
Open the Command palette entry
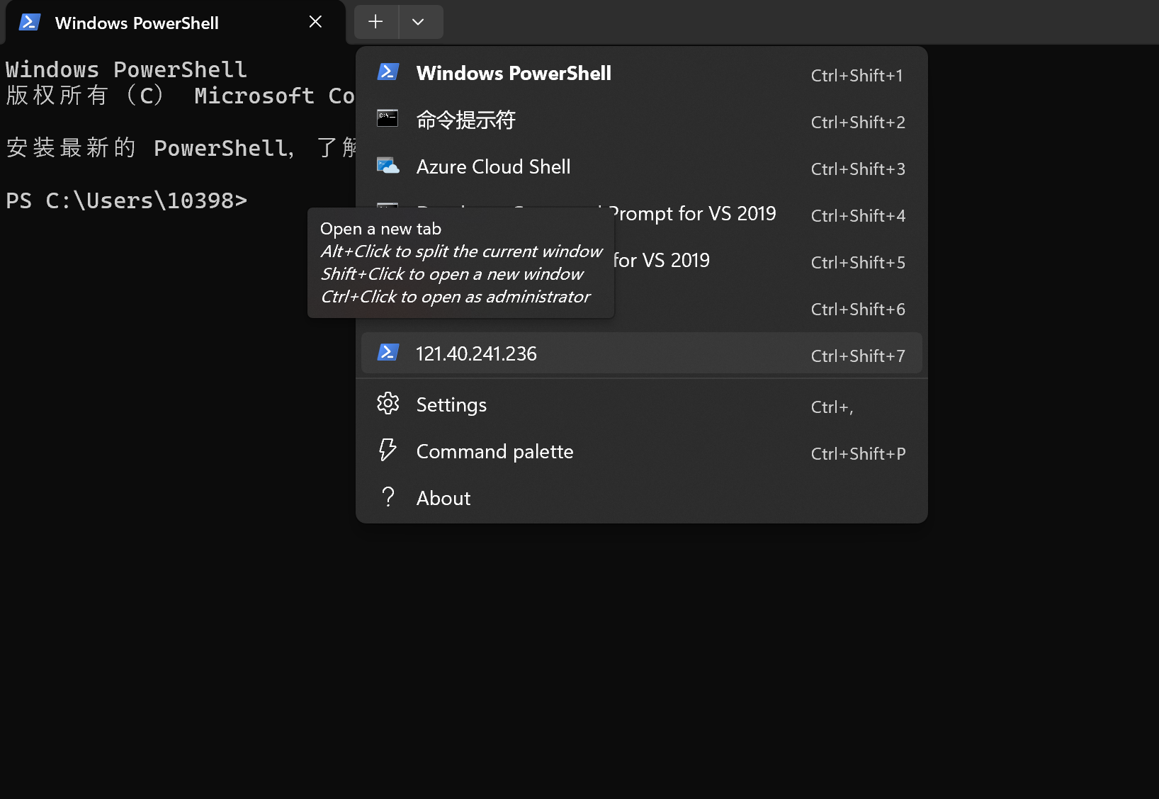[641, 452]
